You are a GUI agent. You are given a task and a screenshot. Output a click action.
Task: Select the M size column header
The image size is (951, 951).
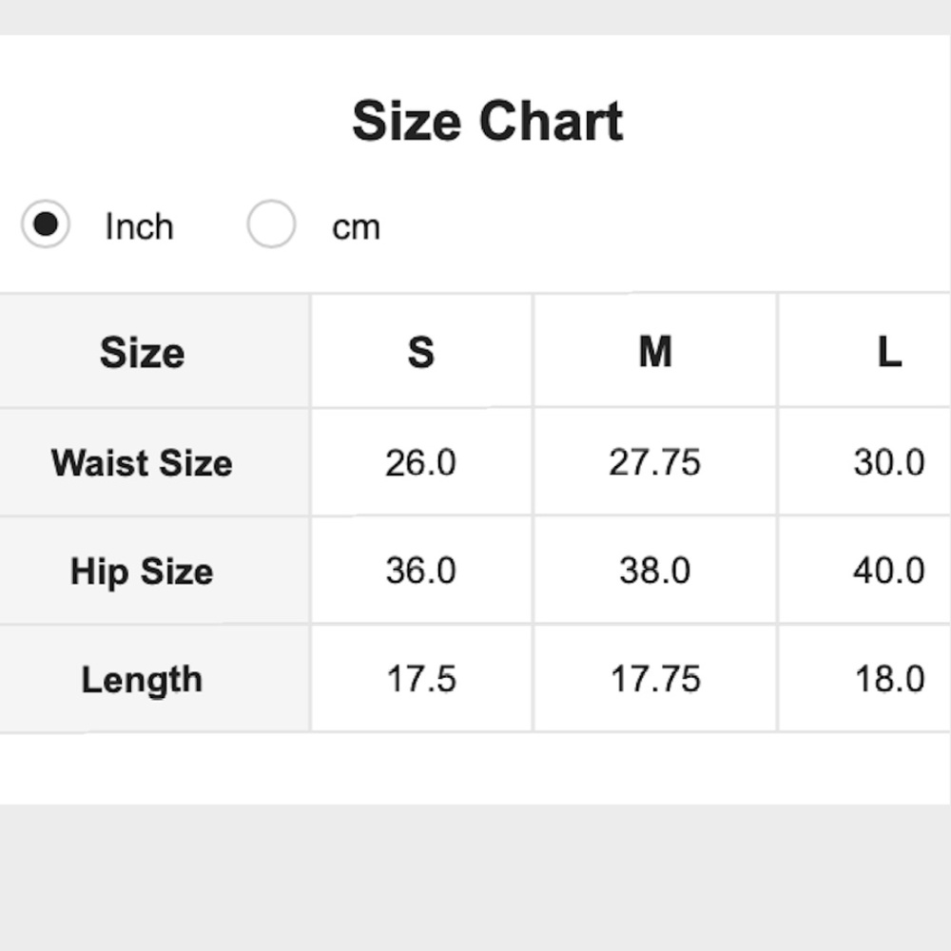[x=655, y=352]
